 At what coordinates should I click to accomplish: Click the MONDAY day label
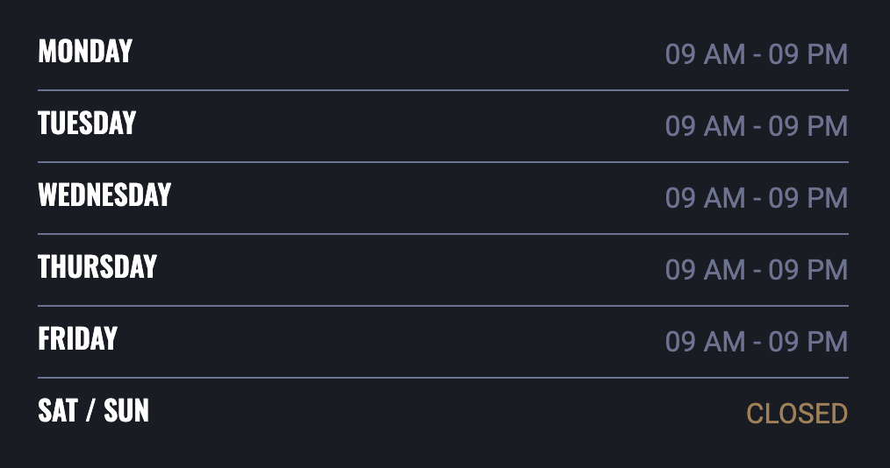pyautogui.click(x=85, y=52)
